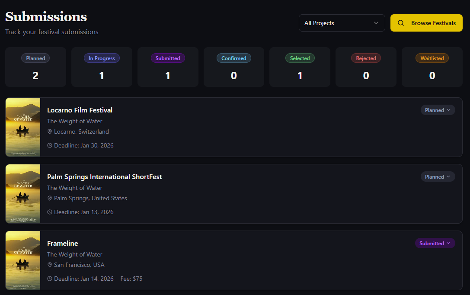Image resolution: width=470 pixels, height=295 pixels.
Task: Click the Browse Festivals button
Action: 426,22
